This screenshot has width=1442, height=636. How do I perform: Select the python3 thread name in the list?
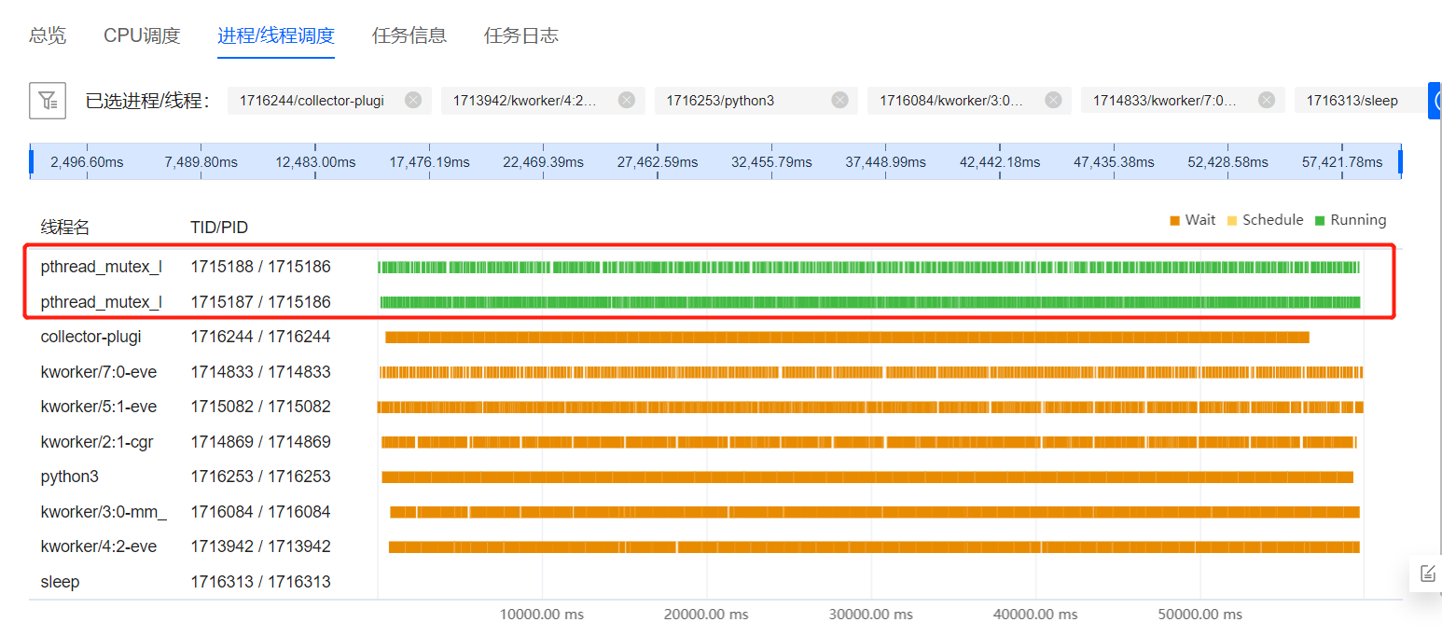[70, 477]
